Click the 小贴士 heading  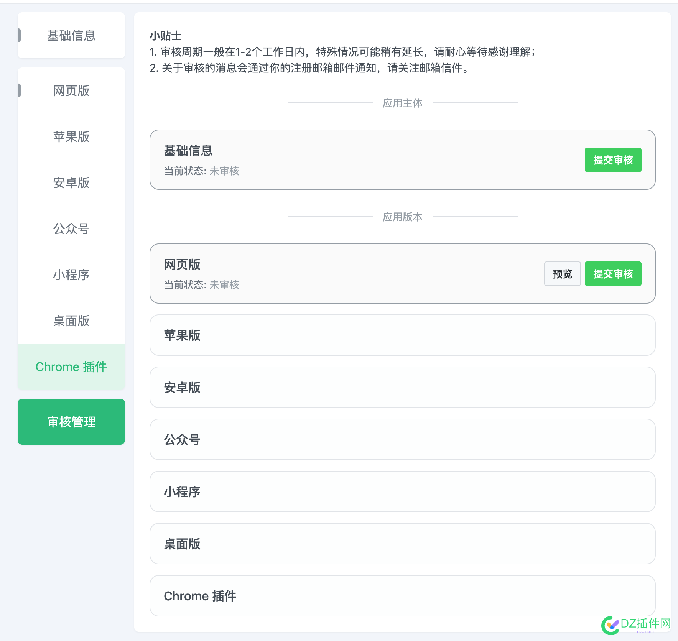(166, 36)
